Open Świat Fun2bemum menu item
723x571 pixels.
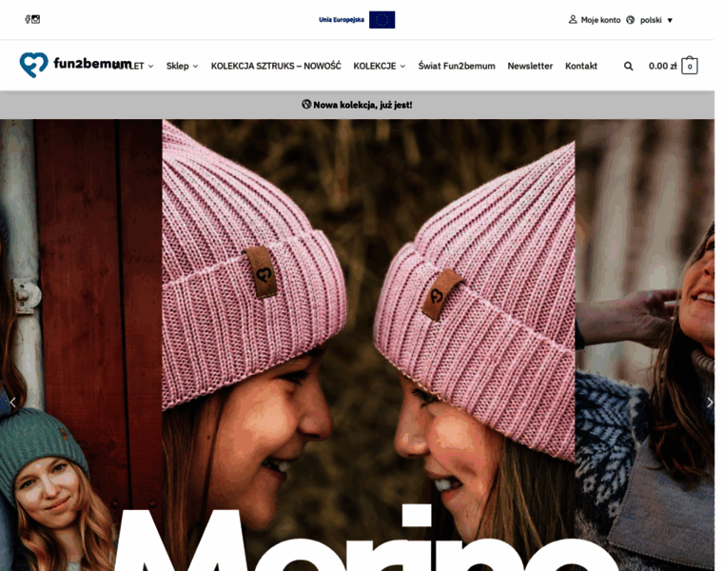tap(457, 66)
